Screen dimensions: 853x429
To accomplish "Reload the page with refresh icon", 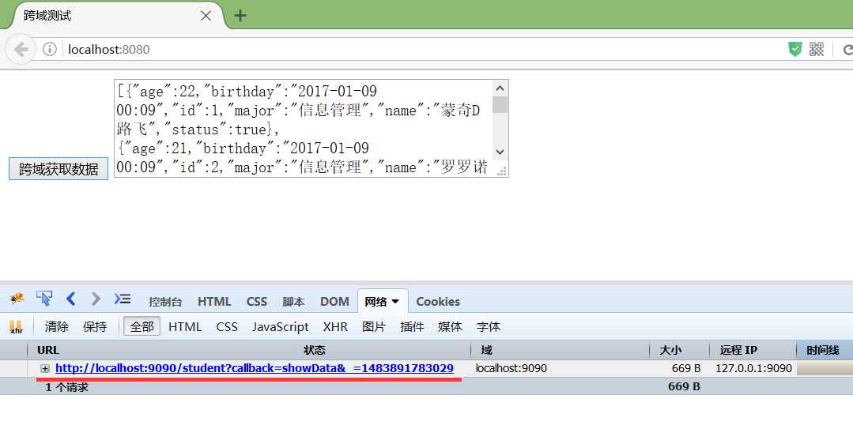I will click(847, 50).
